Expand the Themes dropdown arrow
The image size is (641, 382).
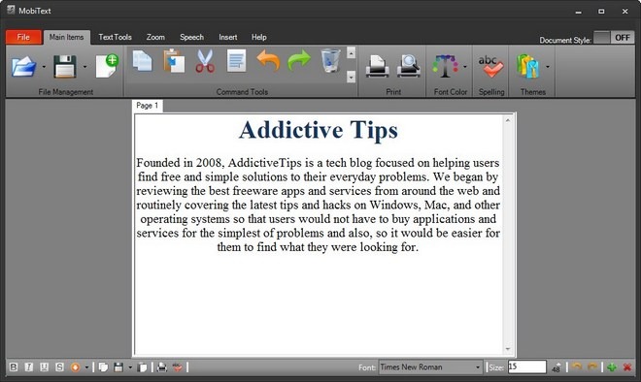548,67
